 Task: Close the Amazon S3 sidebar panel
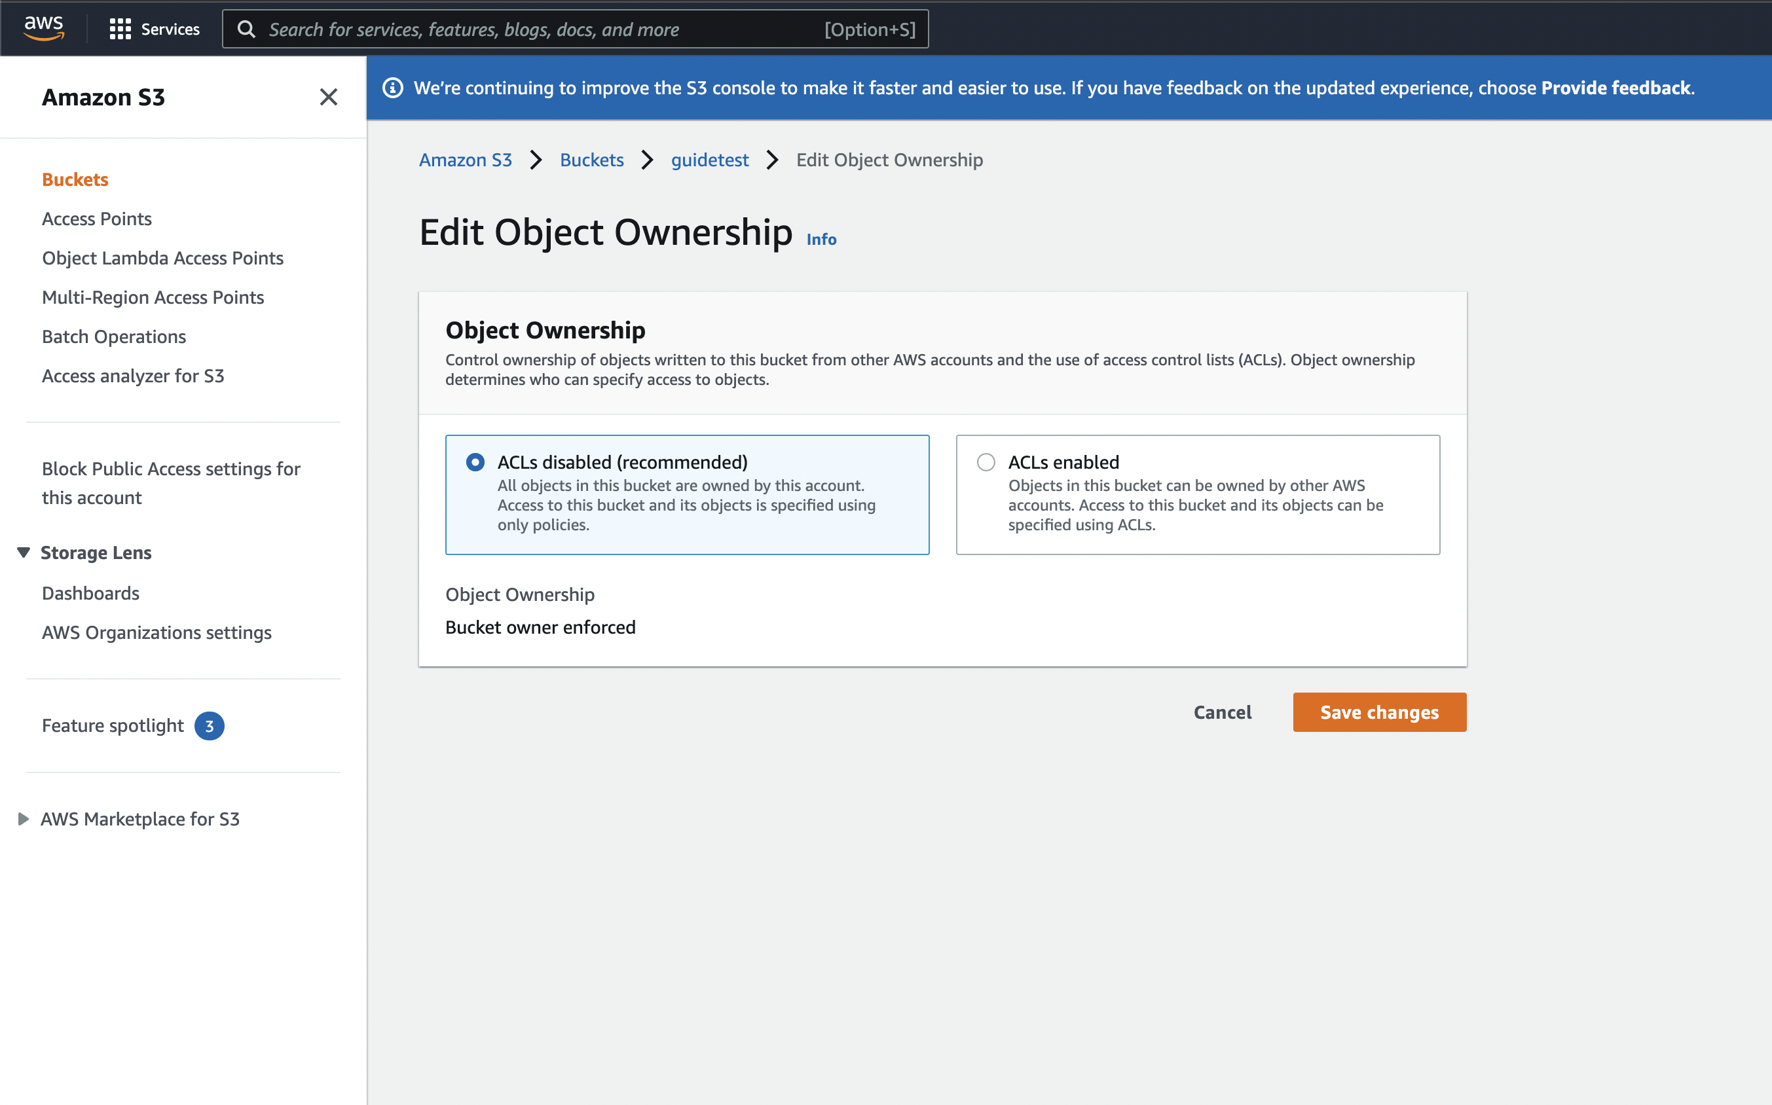tap(328, 97)
